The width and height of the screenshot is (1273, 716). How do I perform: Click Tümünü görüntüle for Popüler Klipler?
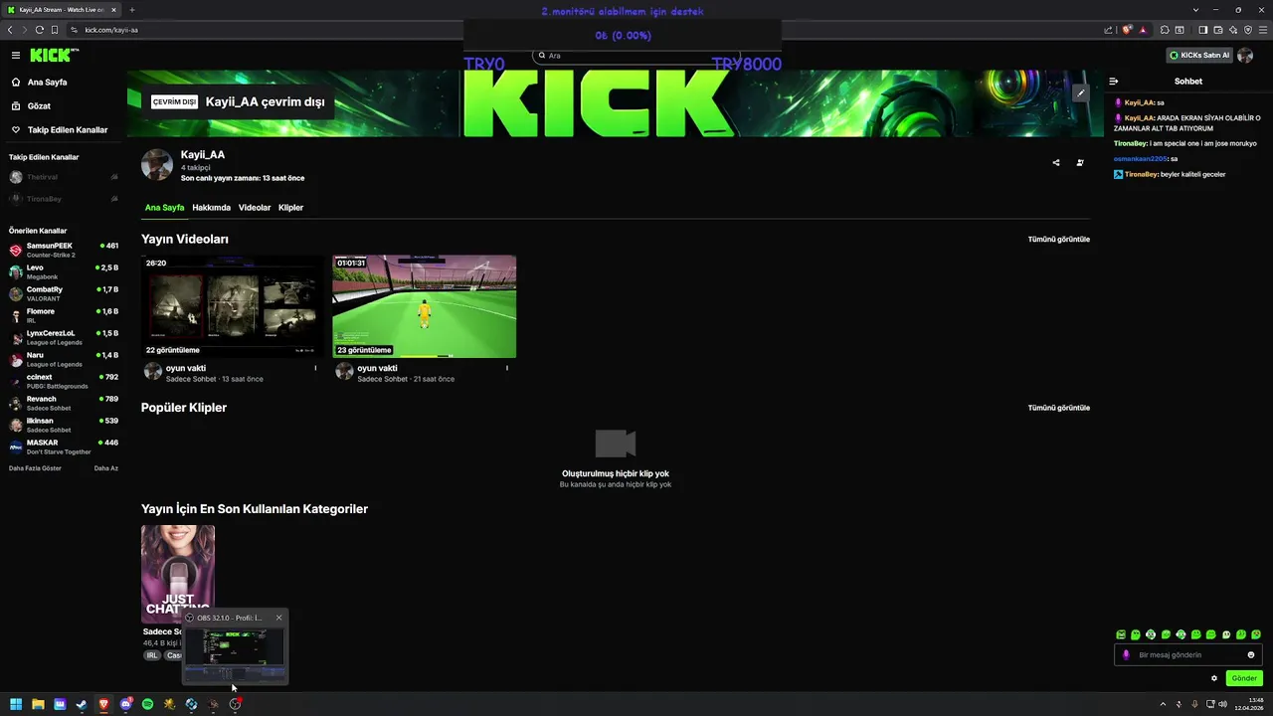pos(1058,408)
